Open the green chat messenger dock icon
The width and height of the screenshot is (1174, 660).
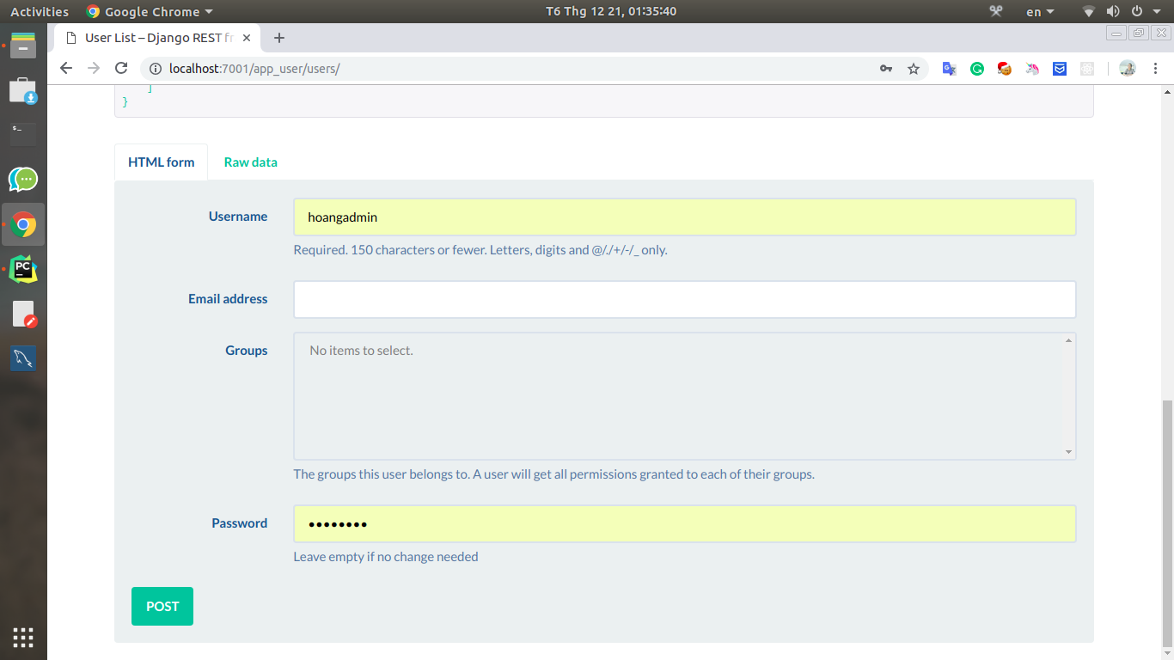point(23,179)
